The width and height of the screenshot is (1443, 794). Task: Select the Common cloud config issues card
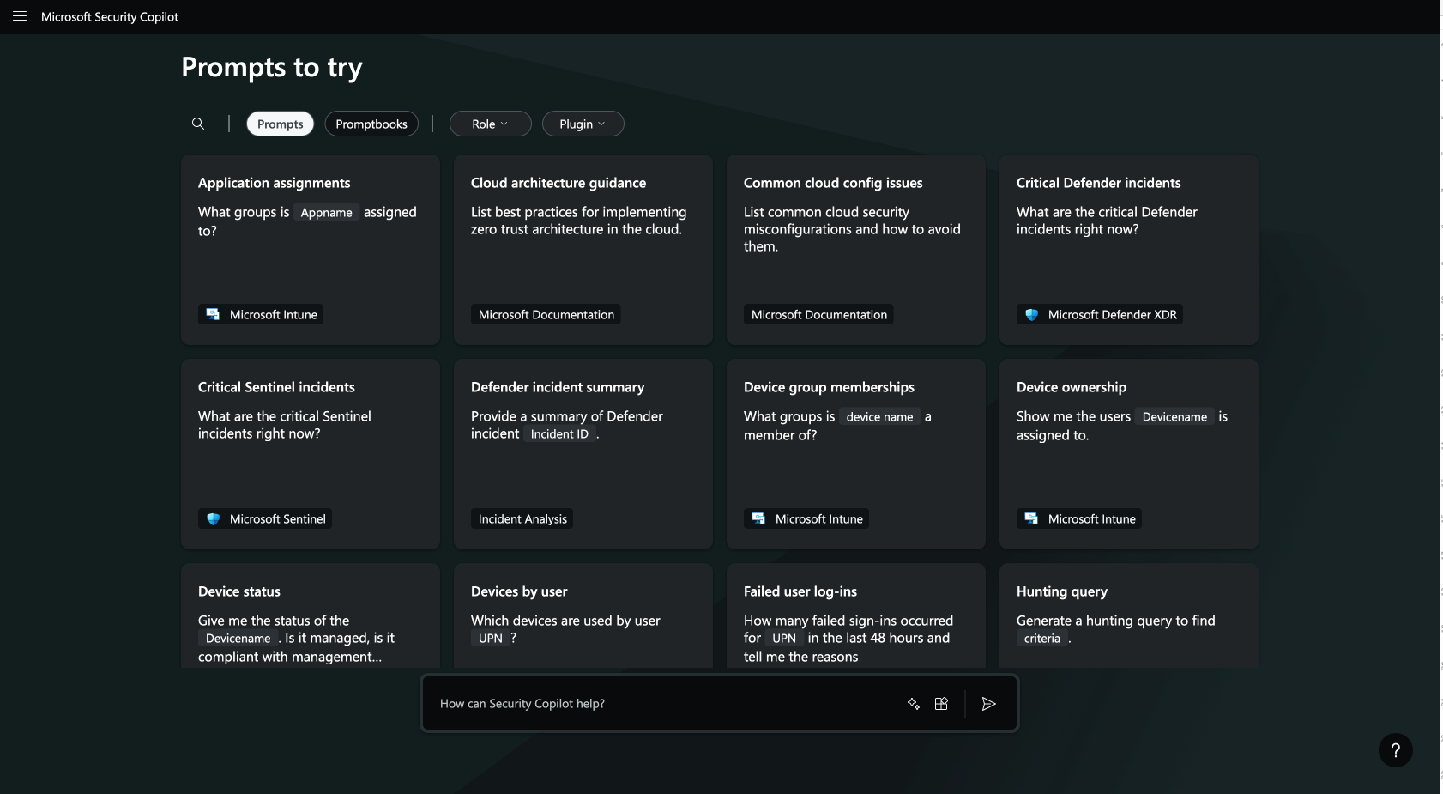click(x=855, y=249)
